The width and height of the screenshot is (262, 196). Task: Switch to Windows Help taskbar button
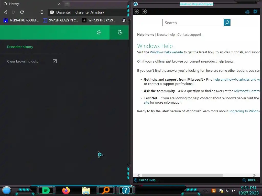pos(126,190)
